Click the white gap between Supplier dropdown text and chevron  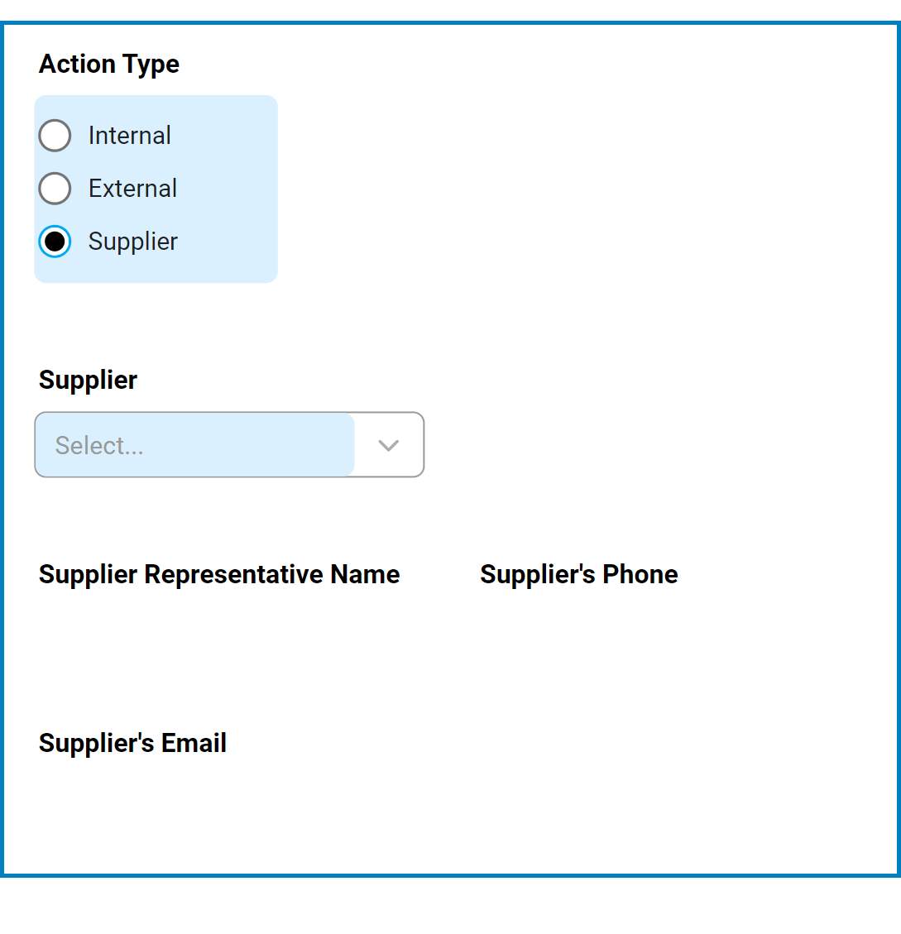[362, 445]
